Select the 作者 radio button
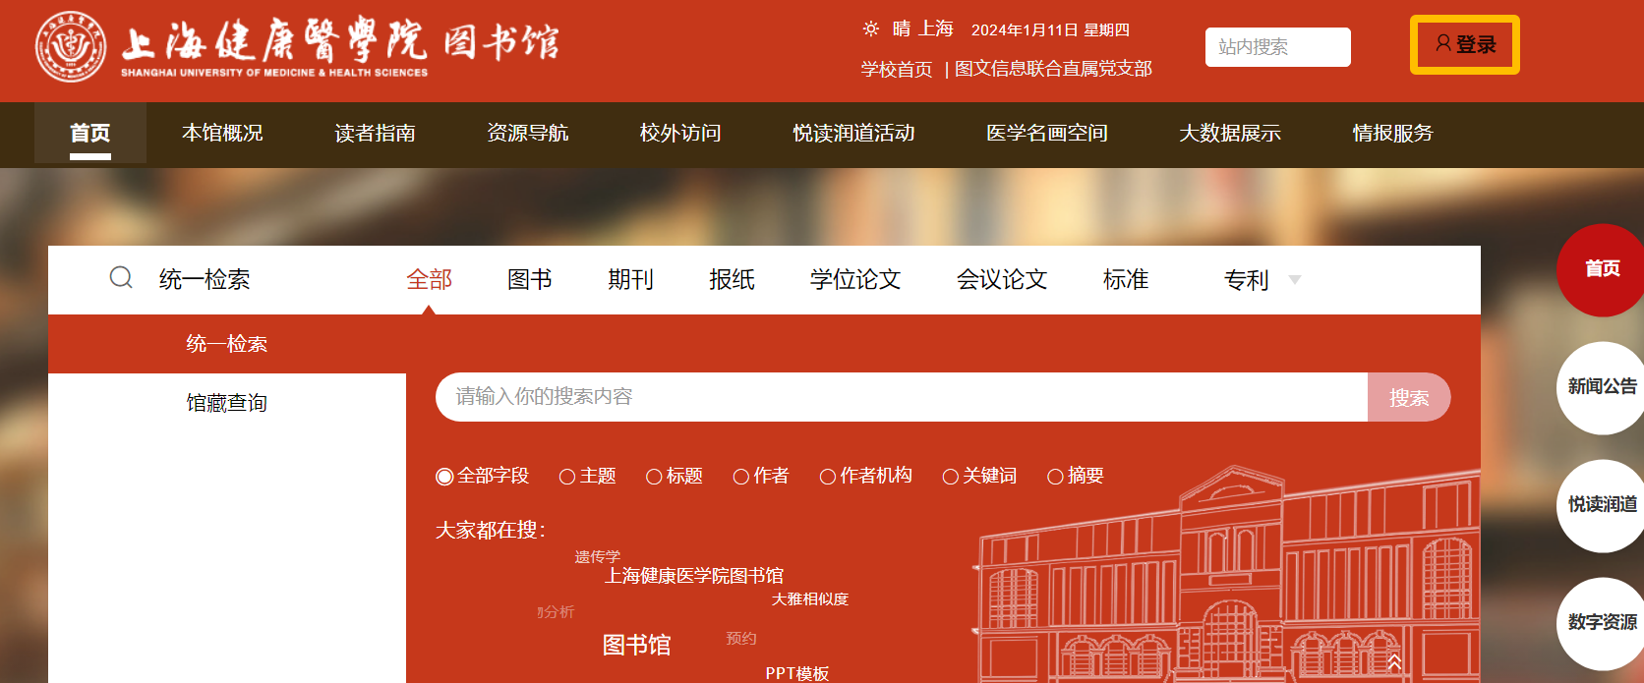The width and height of the screenshot is (1644, 683). tap(741, 477)
